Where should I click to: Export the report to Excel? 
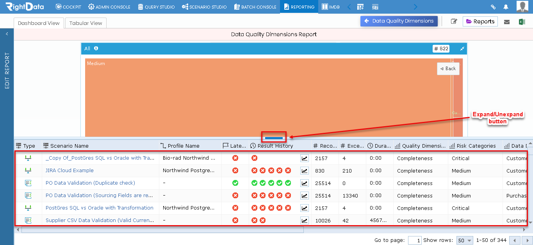pos(522,21)
